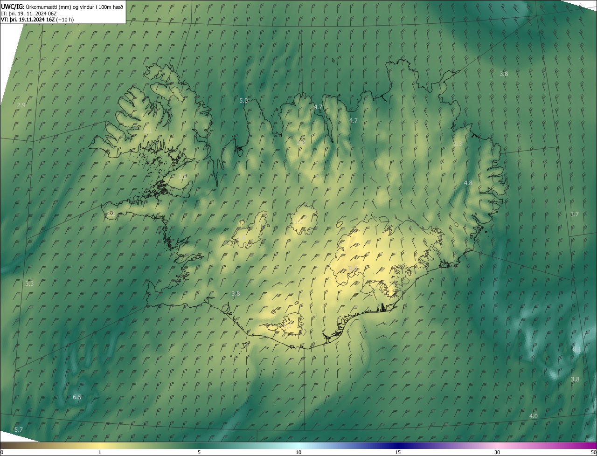This screenshot has width=597, height=456.
Task: Click the 10 tick on the color scale
Action: click(298, 453)
